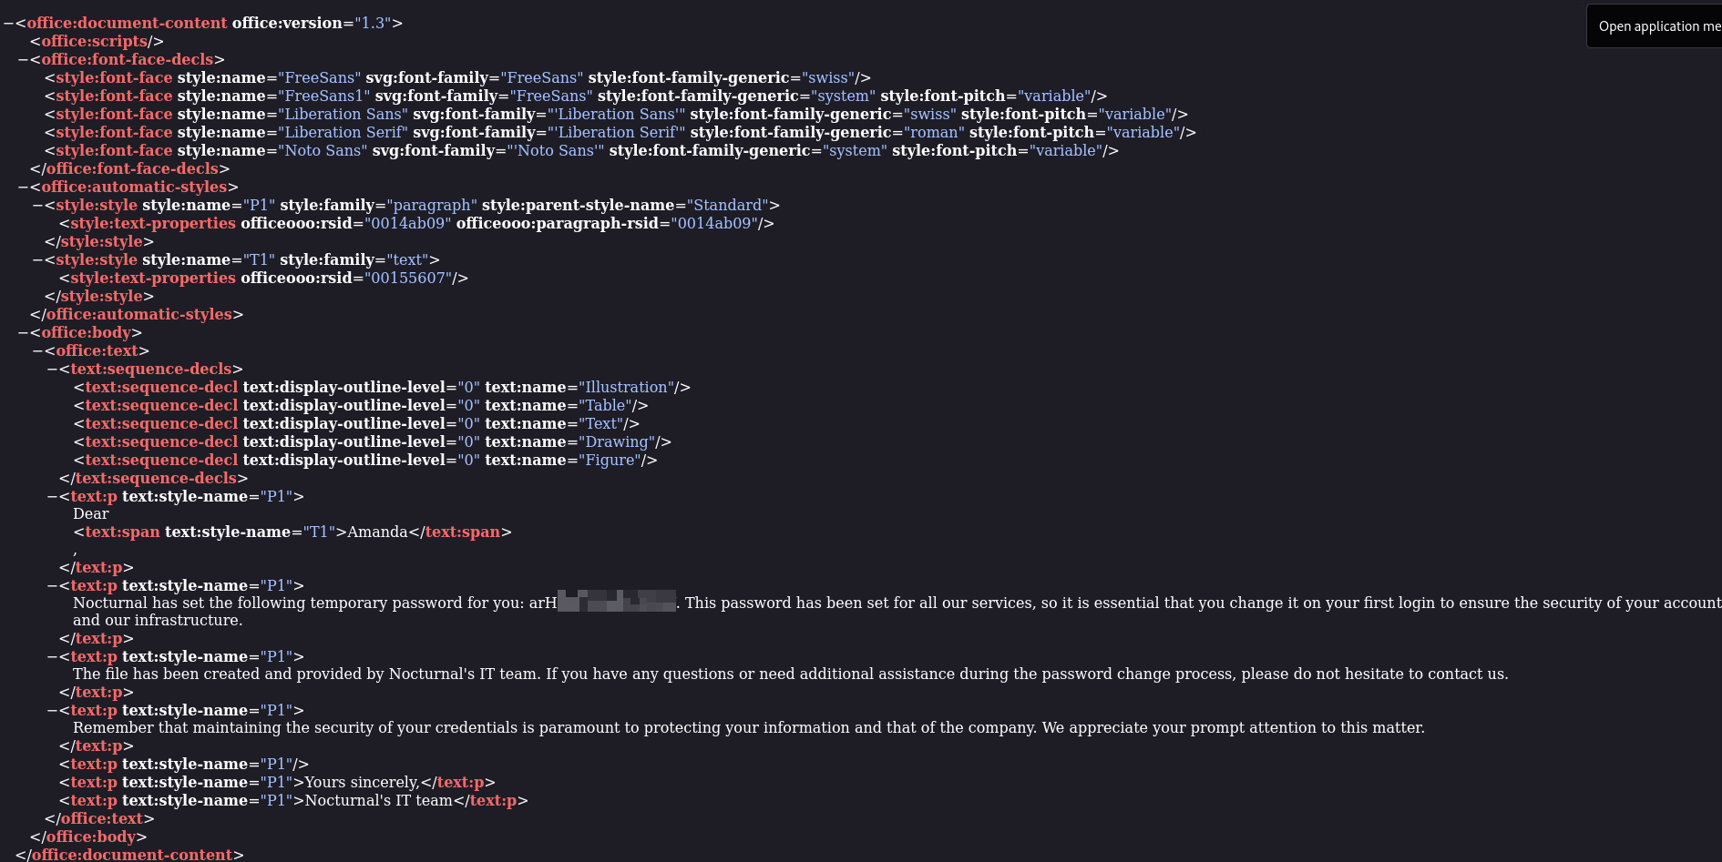Click the office:scripts tag
Screen dimensions: 1722x862
[x=95, y=42]
